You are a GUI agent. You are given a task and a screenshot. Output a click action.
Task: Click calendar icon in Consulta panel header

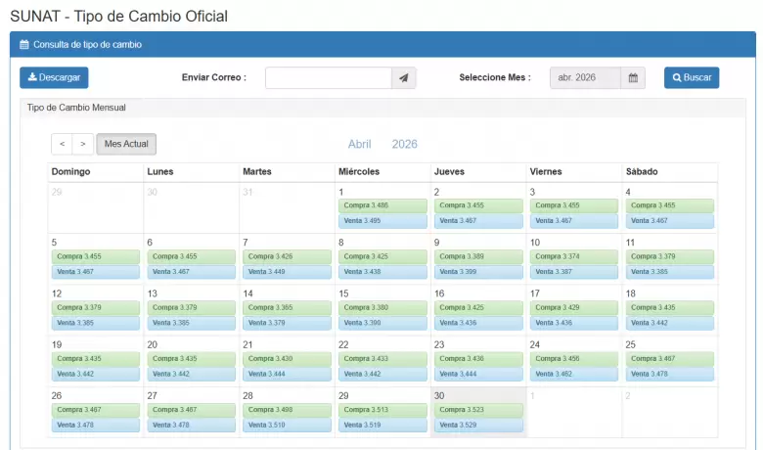click(24, 44)
